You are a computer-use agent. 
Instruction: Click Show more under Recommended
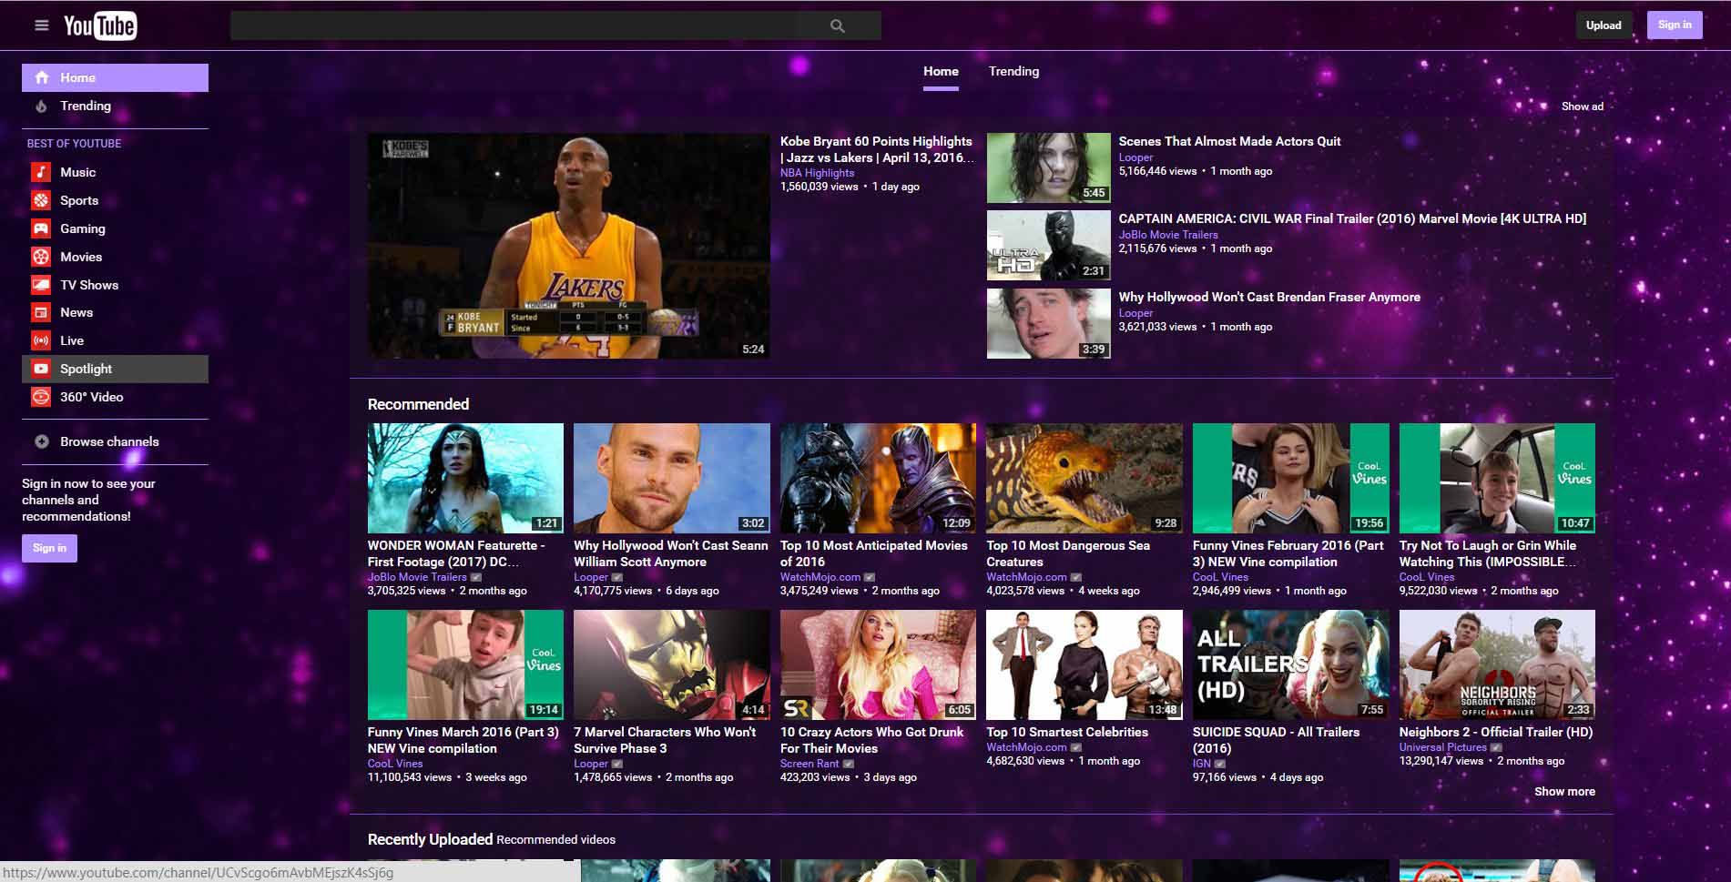(1564, 791)
